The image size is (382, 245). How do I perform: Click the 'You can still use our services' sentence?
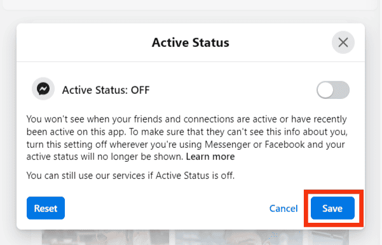pos(130,175)
